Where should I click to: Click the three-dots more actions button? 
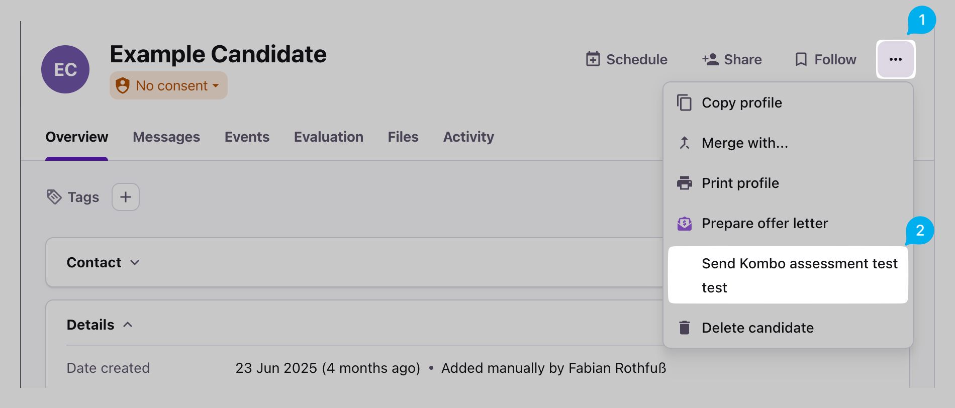(x=895, y=59)
